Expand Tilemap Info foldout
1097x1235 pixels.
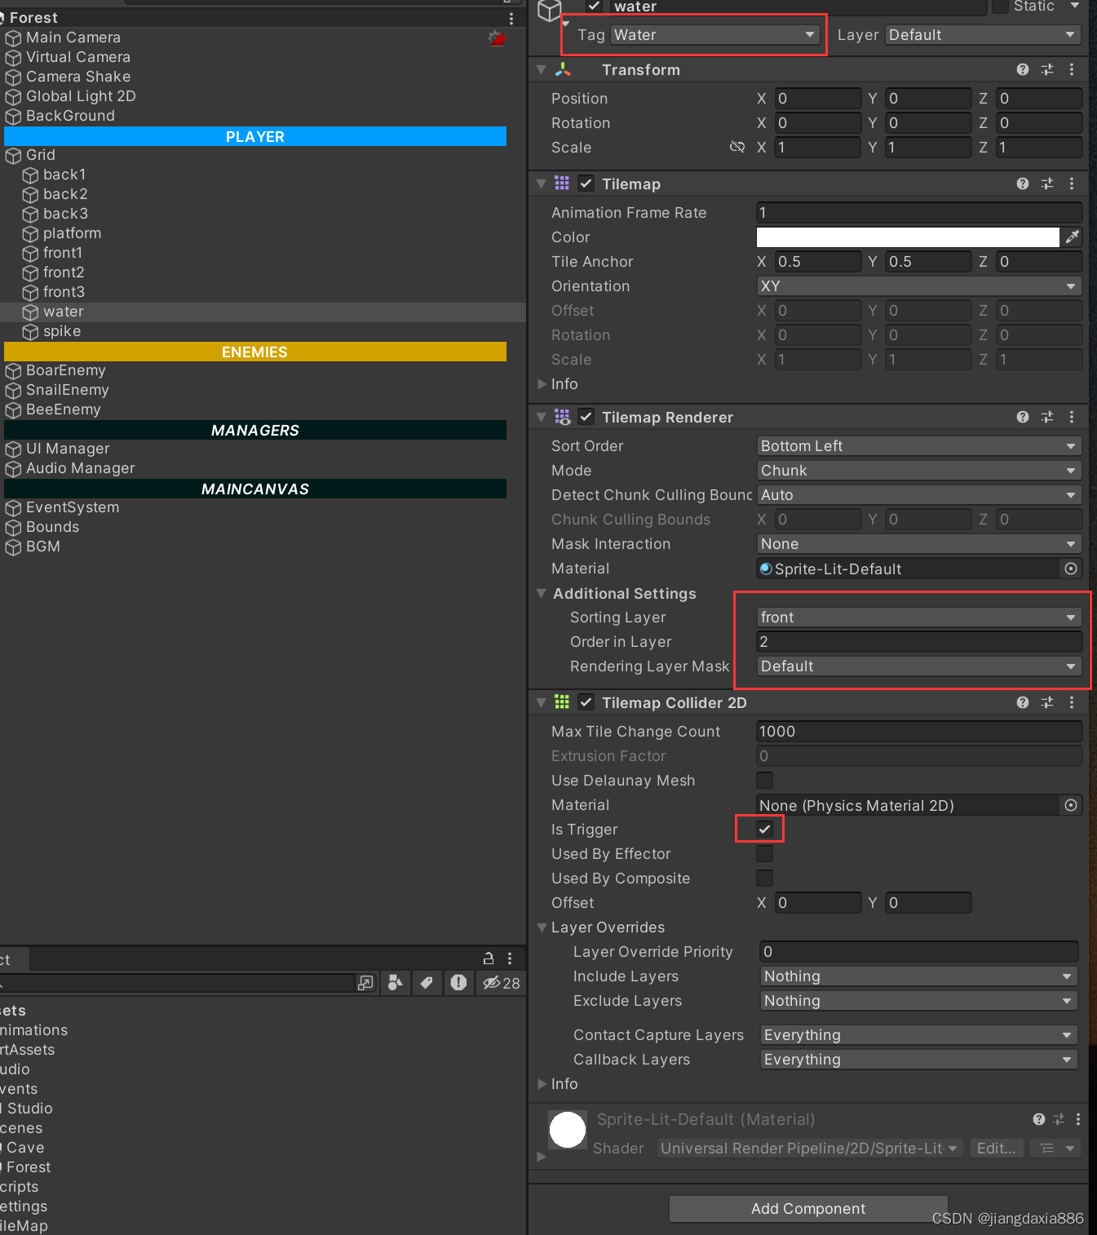pos(542,384)
